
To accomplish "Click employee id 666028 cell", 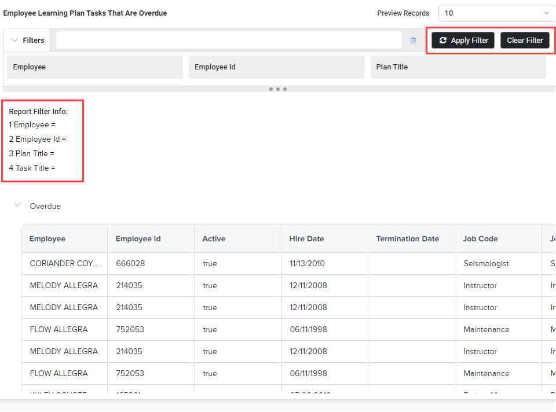I will tap(151, 263).
